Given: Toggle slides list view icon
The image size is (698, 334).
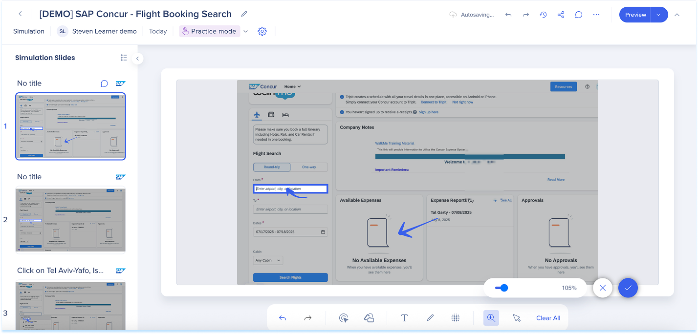Looking at the screenshot, I should (124, 58).
